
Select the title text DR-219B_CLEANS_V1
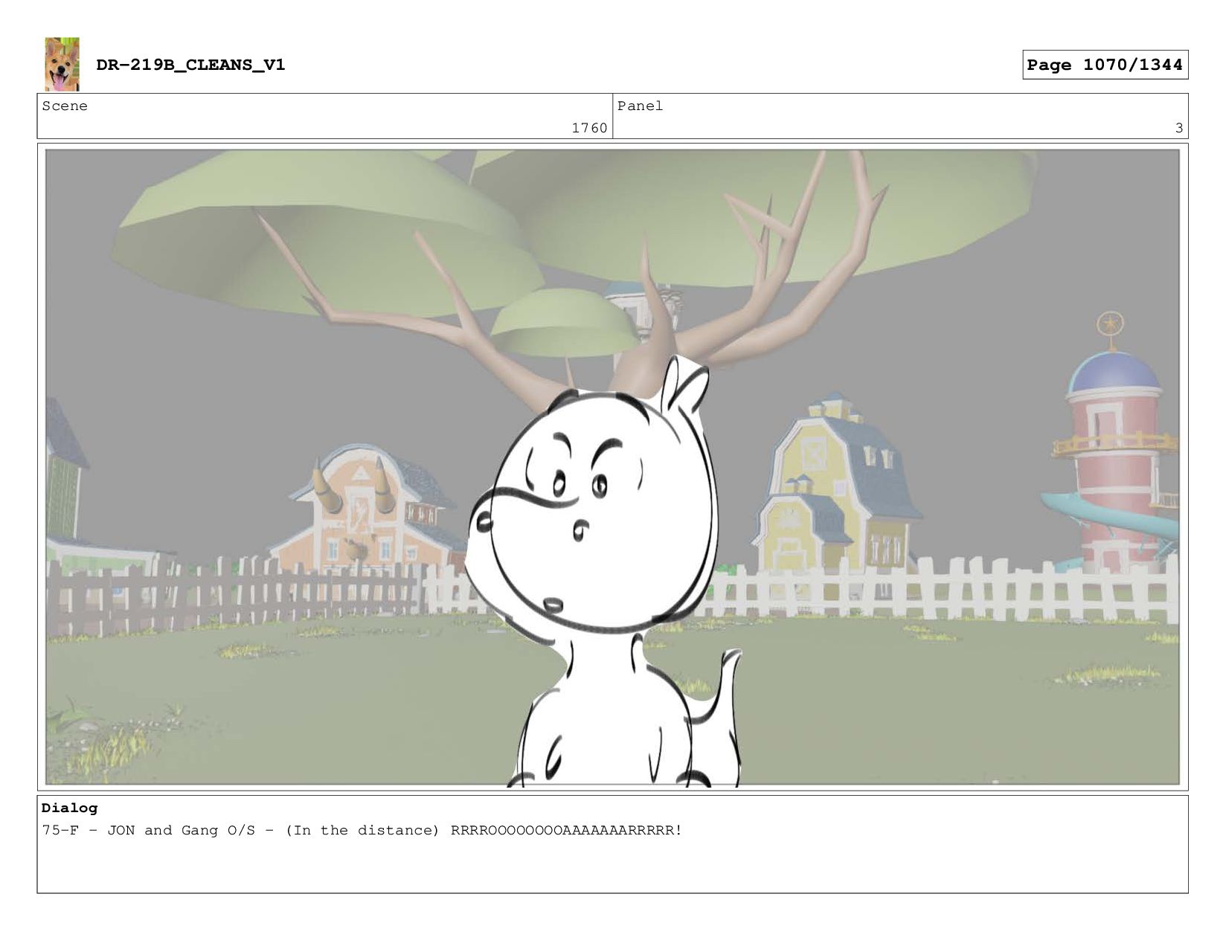190,65
